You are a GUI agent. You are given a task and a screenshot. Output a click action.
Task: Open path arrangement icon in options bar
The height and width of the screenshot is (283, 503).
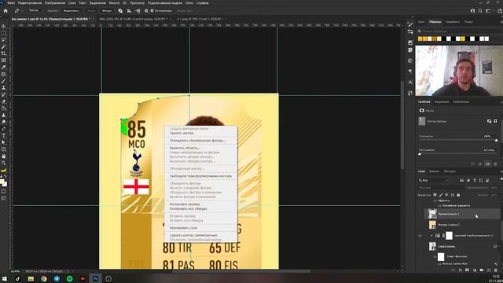coord(138,10)
